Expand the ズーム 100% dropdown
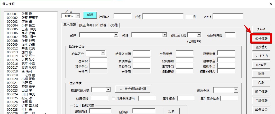Image resolution: width=275 pixels, height=114 pixels. [x=78, y=16]
